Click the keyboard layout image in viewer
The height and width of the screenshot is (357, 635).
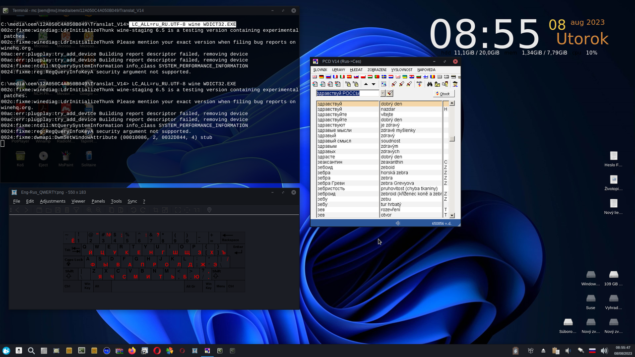(x=154, y=261)
